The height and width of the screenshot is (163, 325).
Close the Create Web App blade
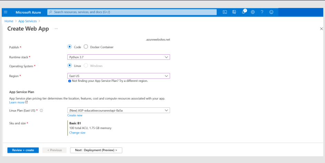[322, 29]
